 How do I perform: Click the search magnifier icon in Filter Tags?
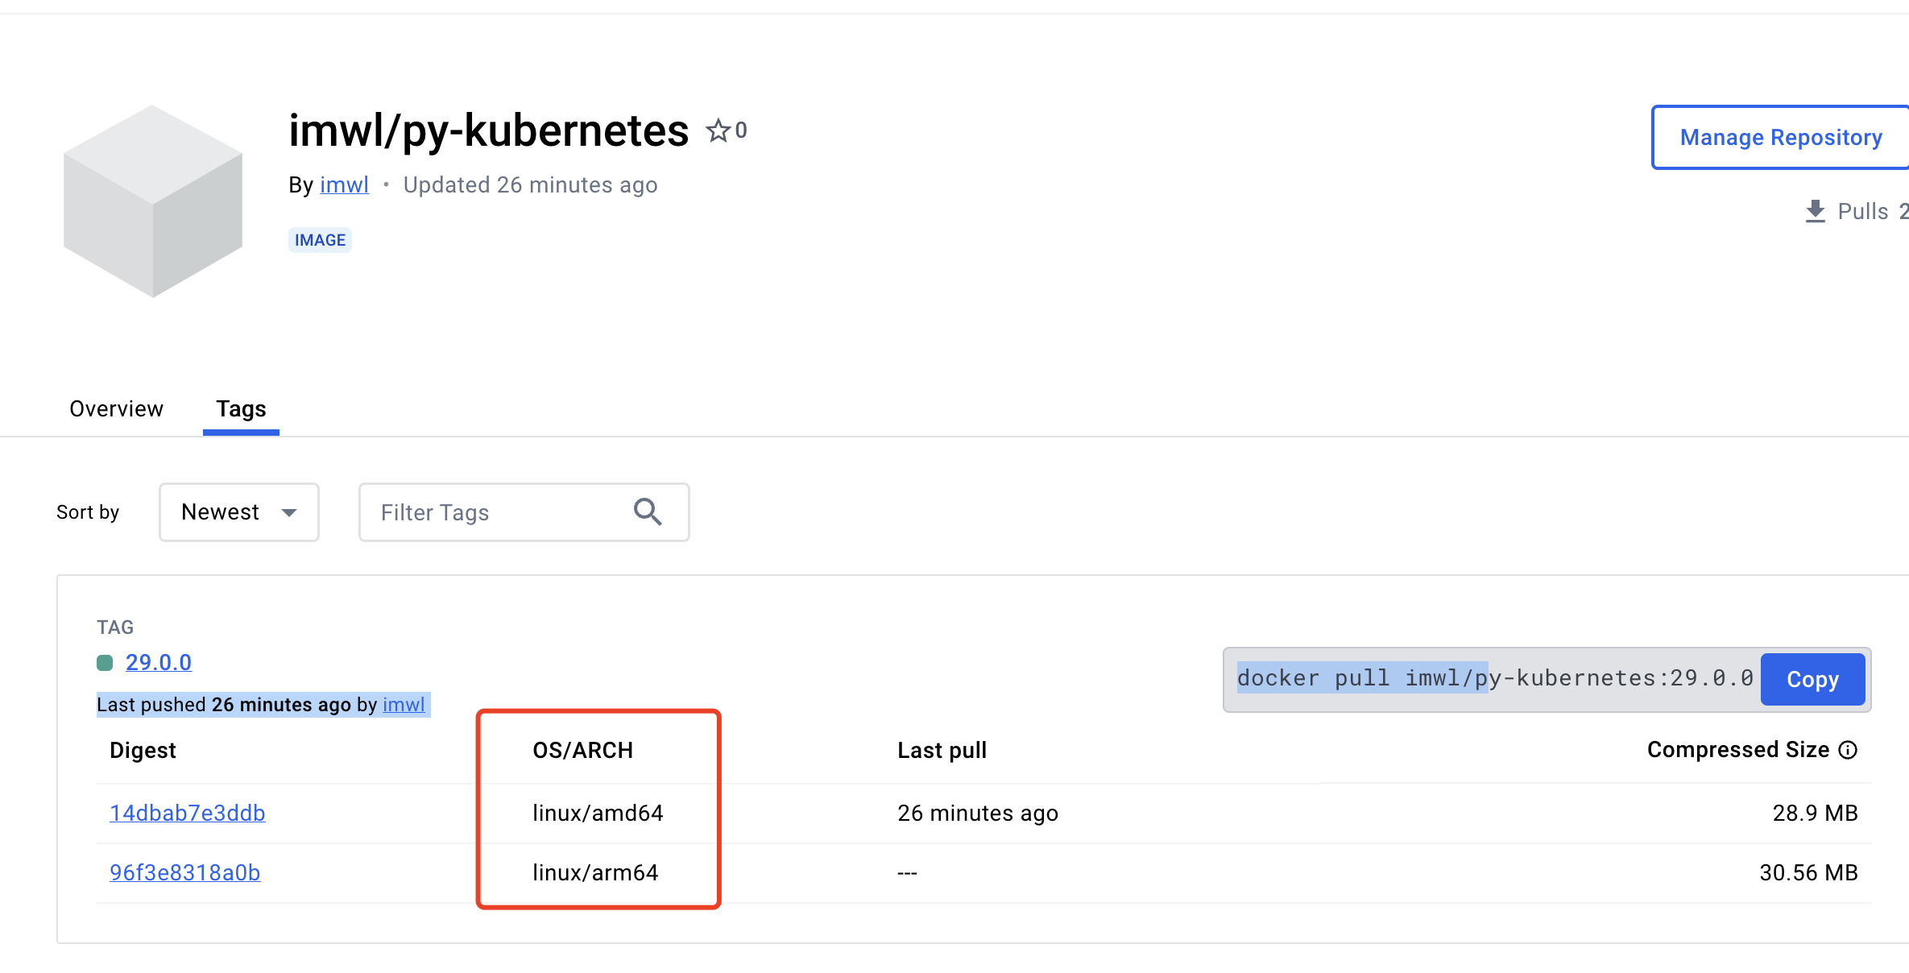648,512
